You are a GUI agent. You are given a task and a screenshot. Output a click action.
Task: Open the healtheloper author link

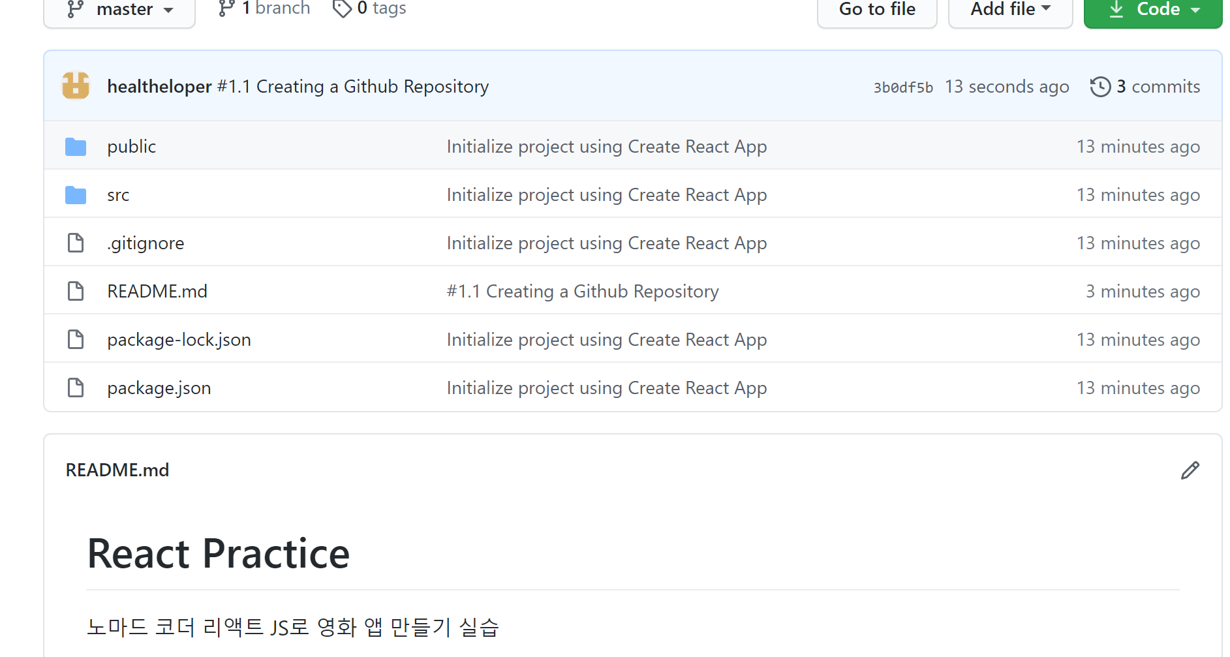(x=159, y=86)
